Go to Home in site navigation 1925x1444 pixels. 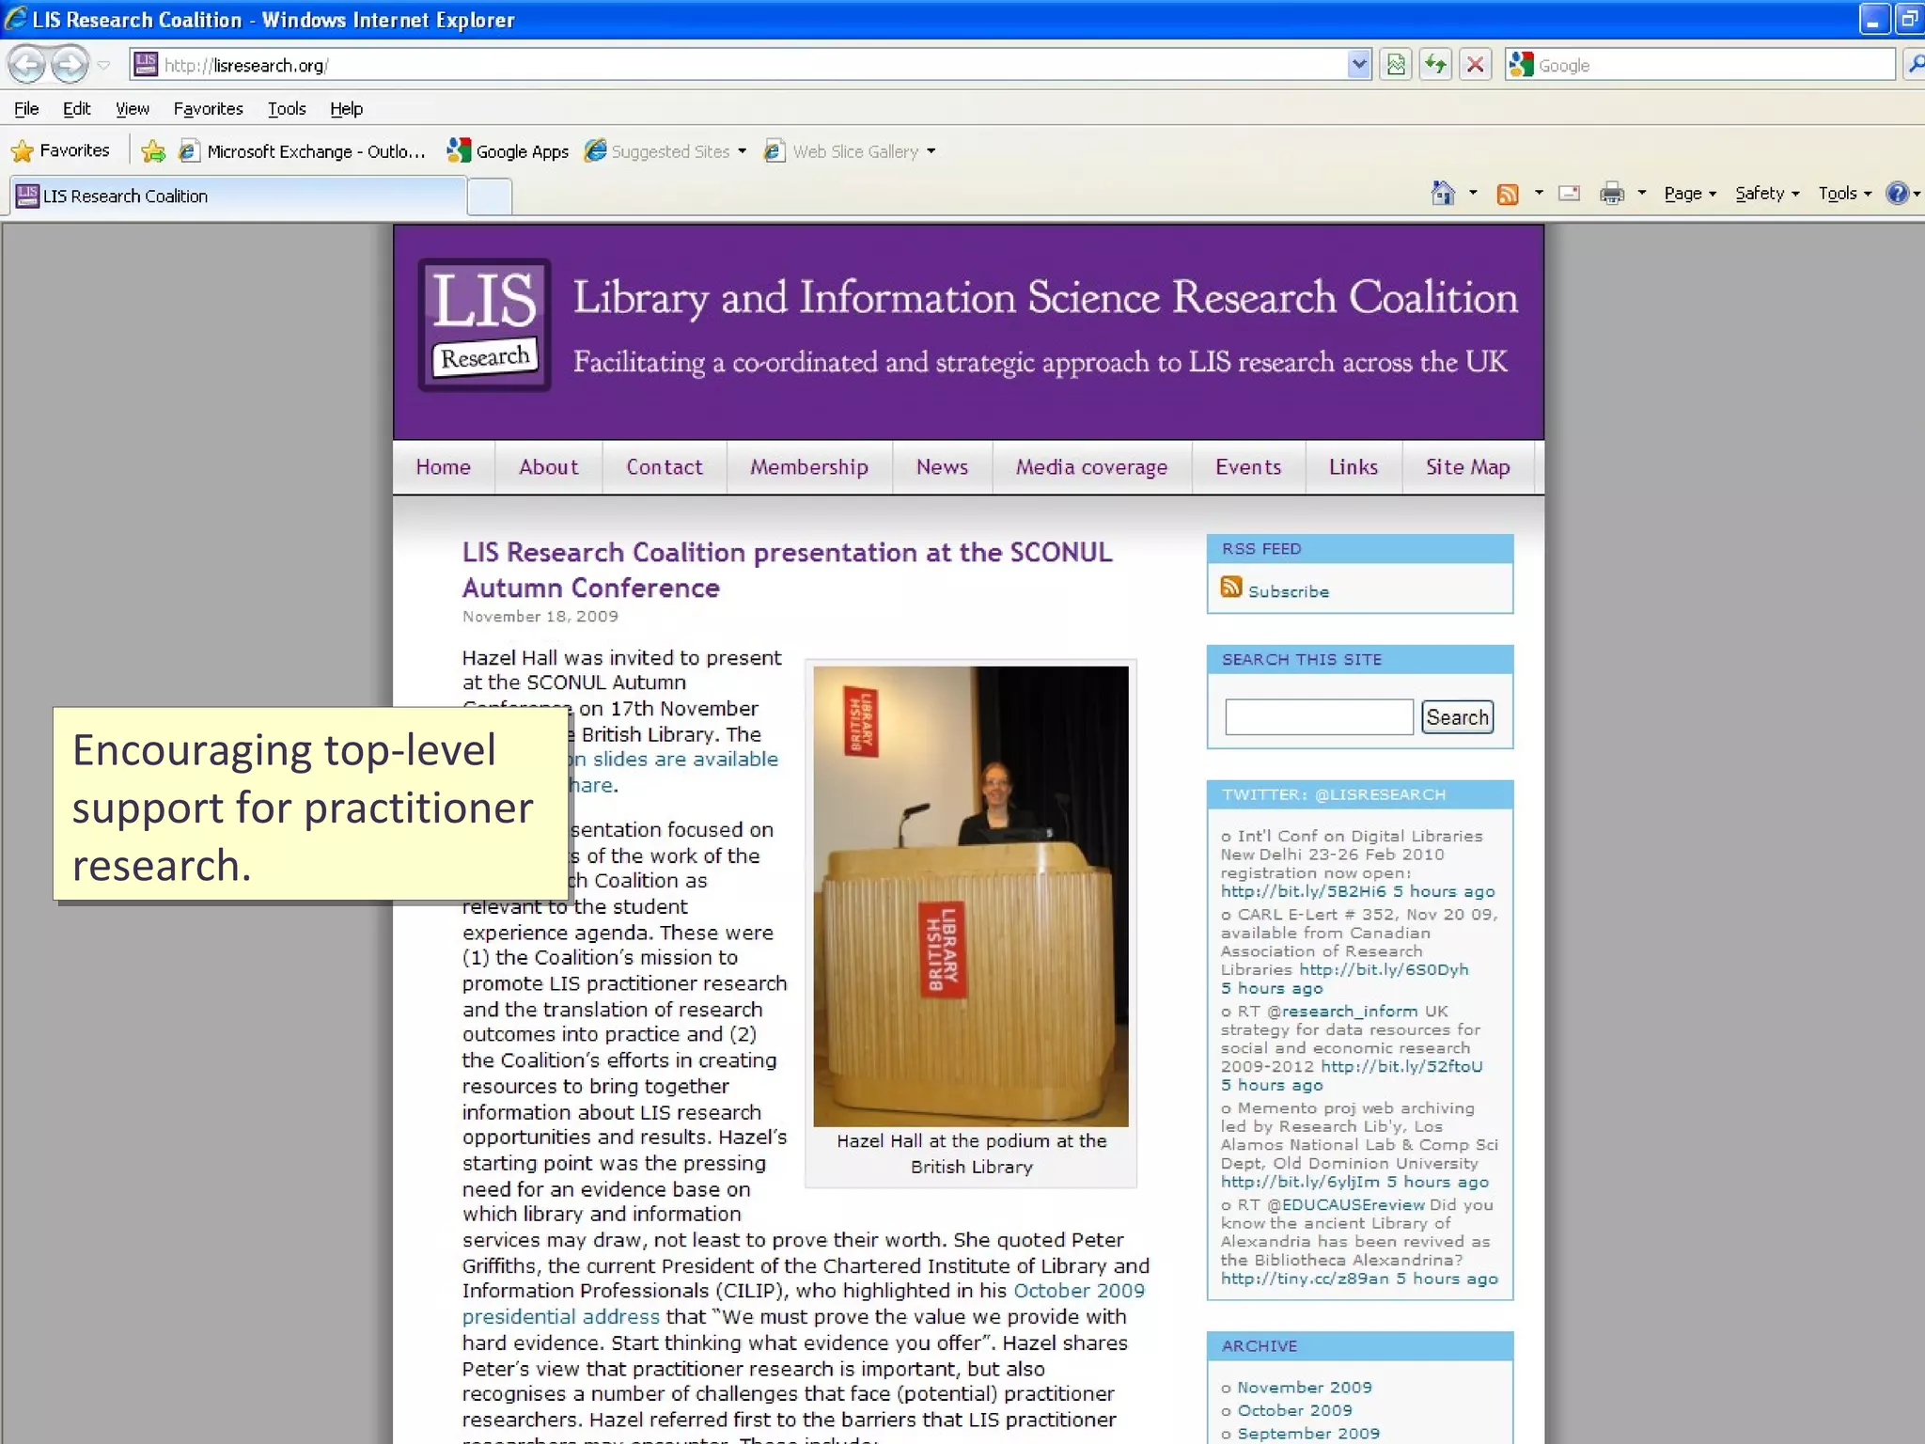[x=444, y=467]
